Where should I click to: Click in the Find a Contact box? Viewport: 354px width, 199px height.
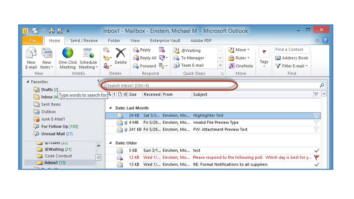[291, 49]
